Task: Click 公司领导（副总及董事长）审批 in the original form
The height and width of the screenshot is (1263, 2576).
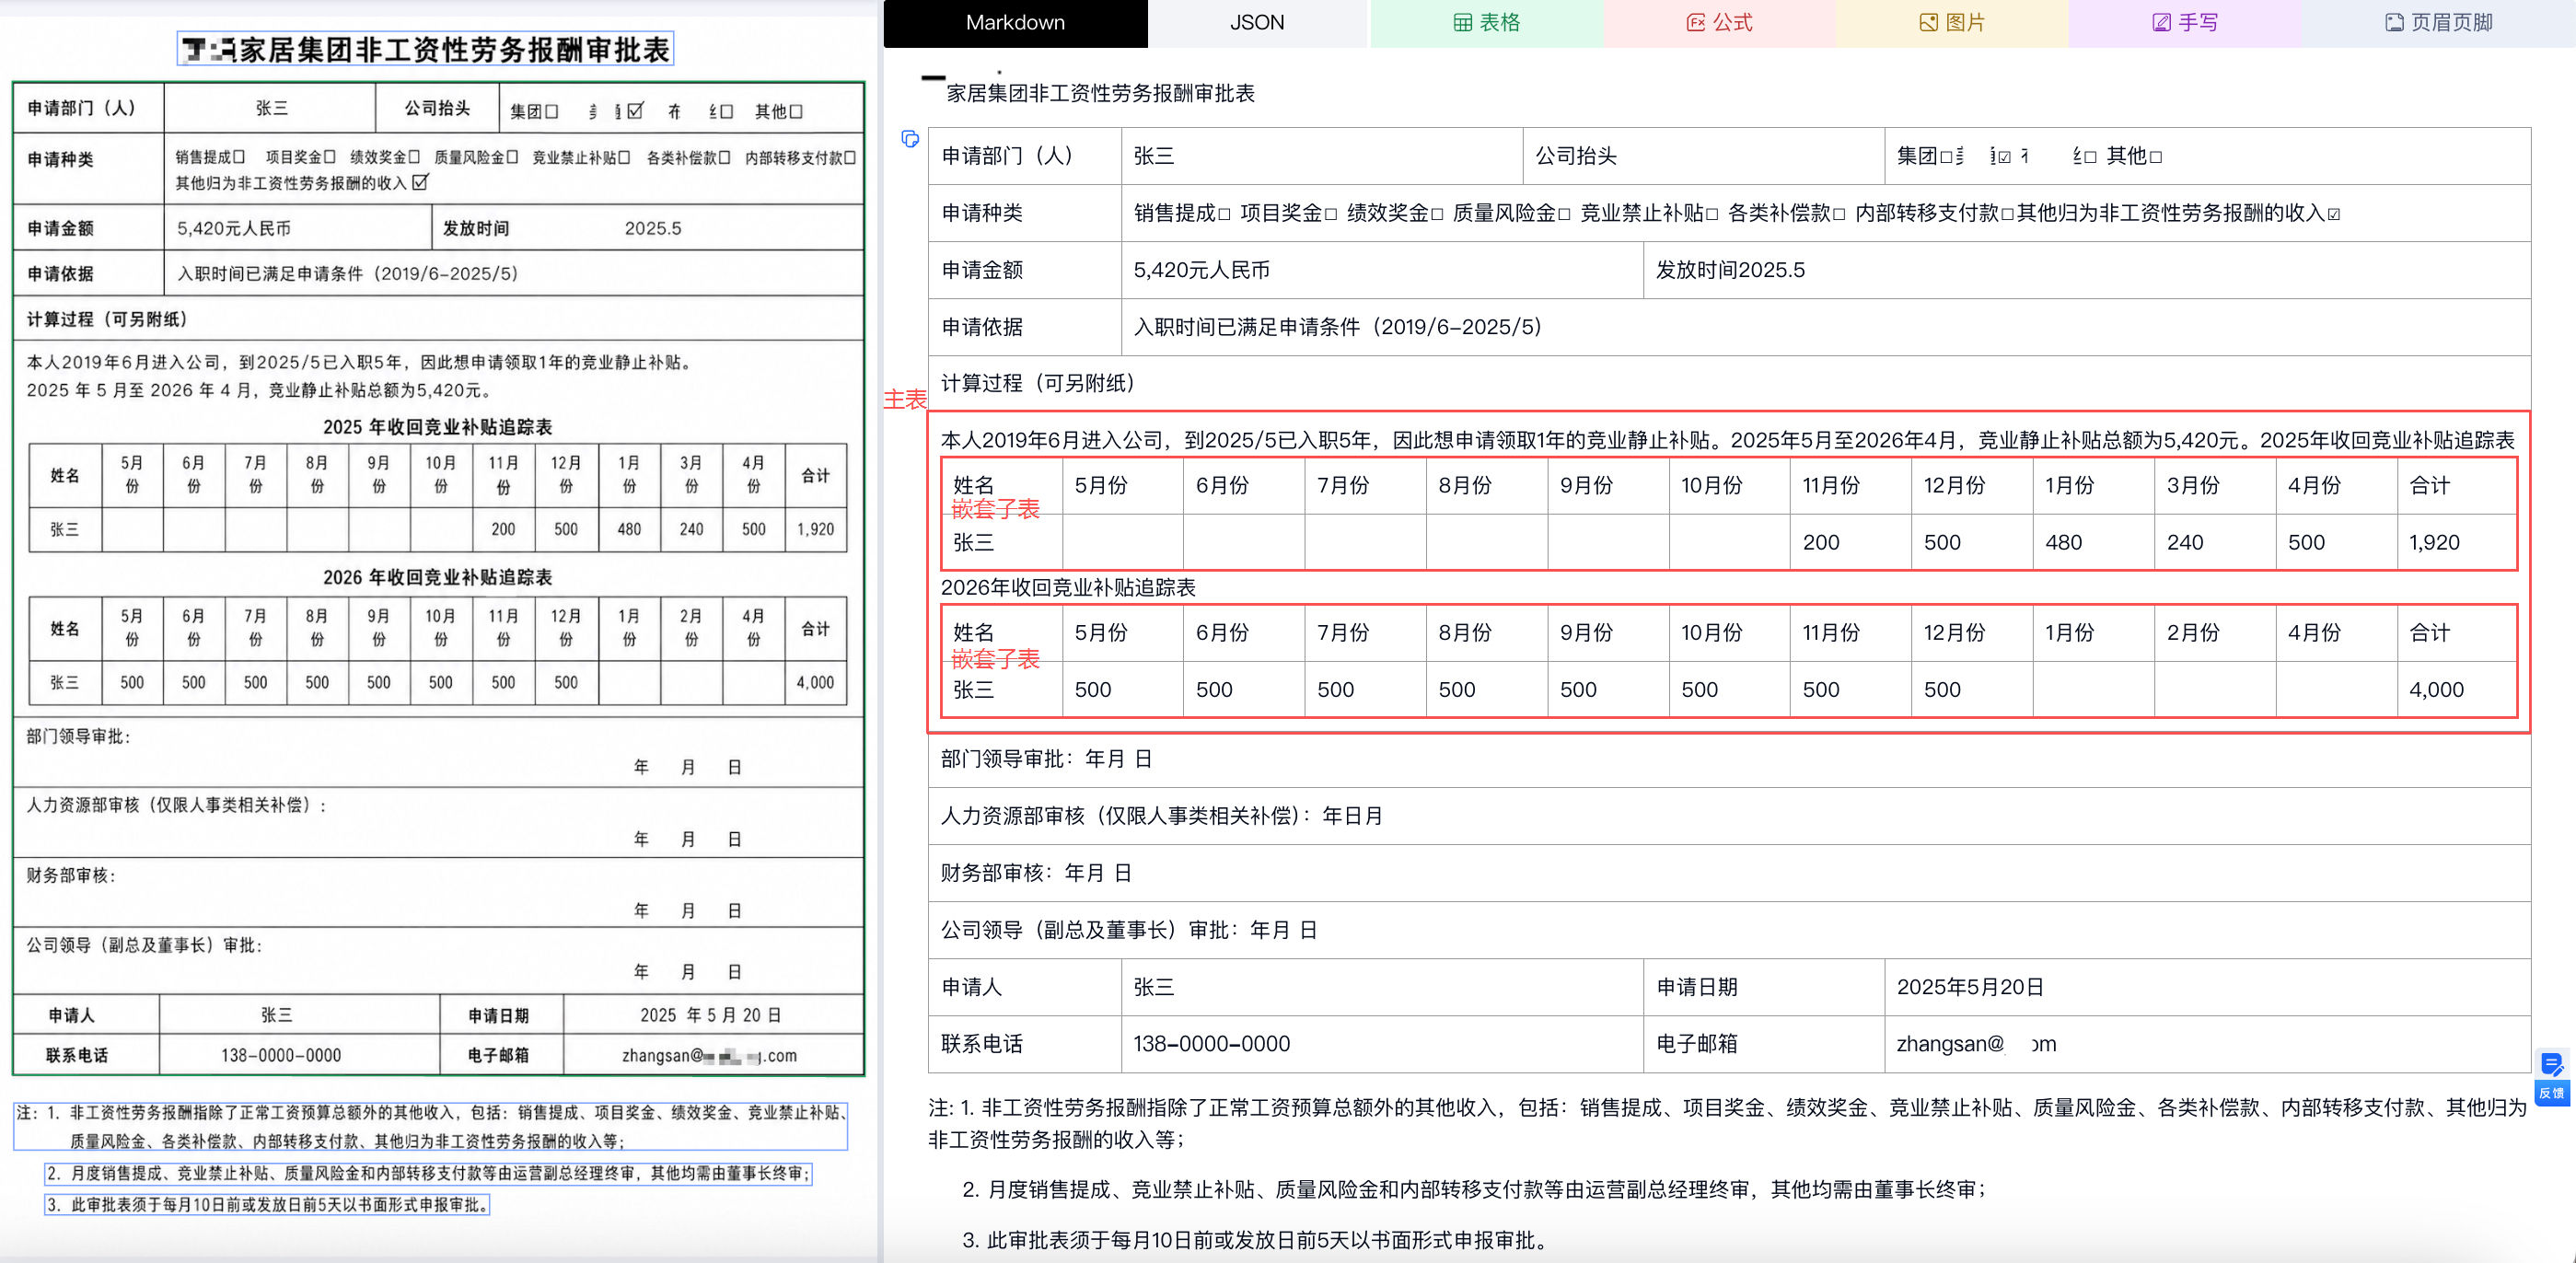Action: click(144, 945)
